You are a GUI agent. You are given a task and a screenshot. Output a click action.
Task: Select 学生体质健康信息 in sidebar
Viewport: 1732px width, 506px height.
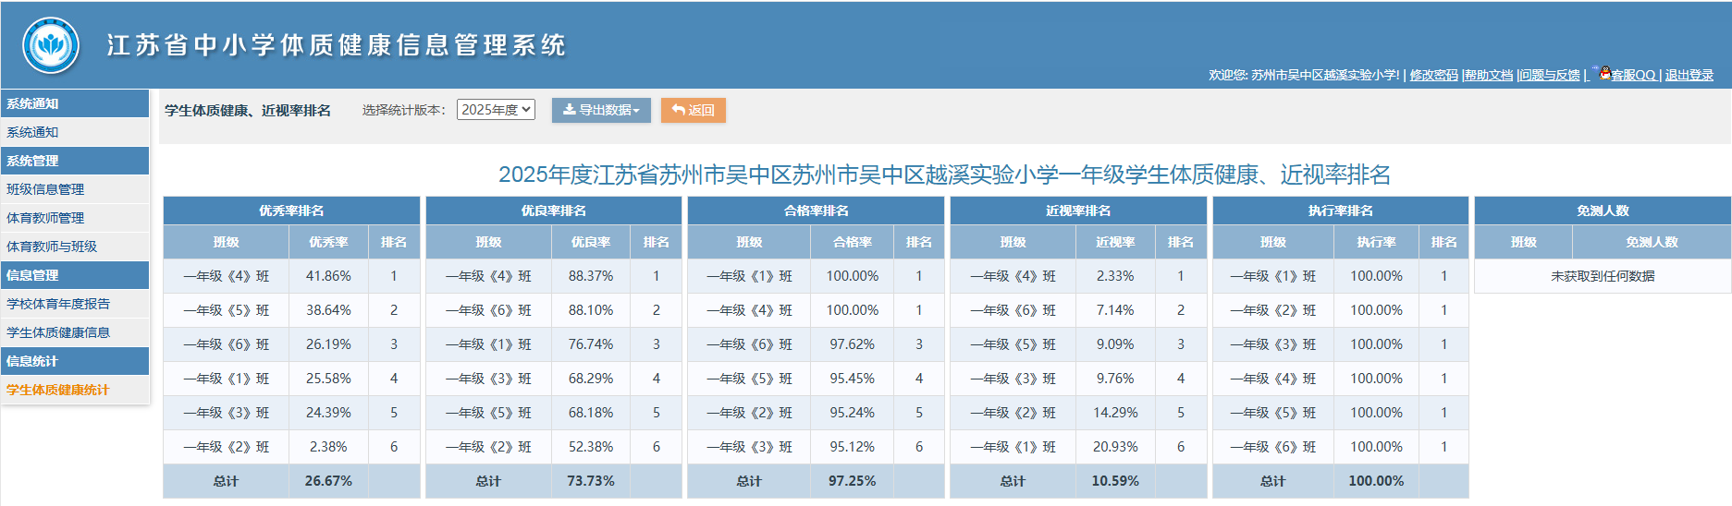[58, 332]
